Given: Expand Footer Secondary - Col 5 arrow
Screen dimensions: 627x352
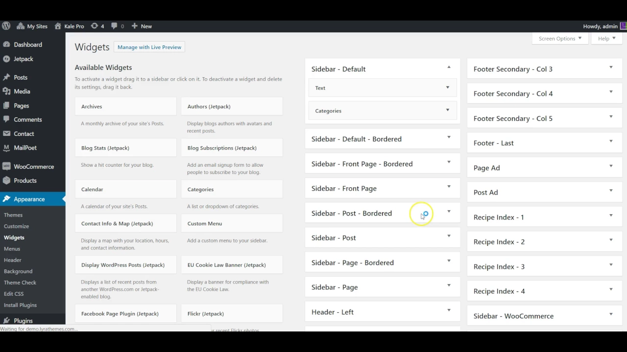Looking at the screenshot, I should click(x=611, y=117).
